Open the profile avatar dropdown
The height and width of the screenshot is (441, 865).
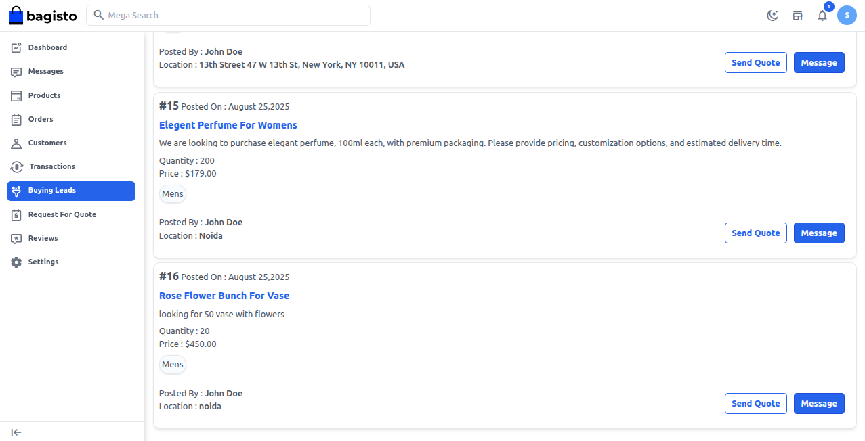(847, 15)
